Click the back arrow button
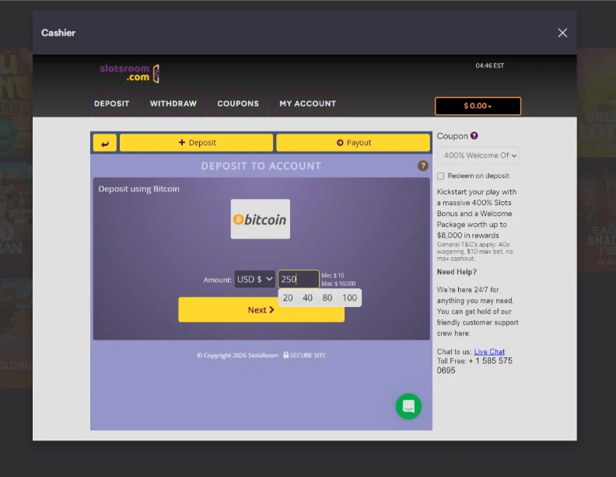This screenshot has height=477, width=616. tap(104, 143)
